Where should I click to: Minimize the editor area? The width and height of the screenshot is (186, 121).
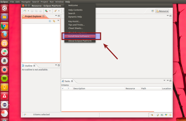point(168,16)
